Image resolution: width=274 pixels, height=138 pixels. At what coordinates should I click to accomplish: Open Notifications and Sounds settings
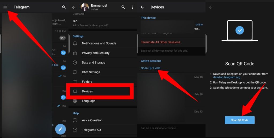pyautogui.click(x=103, y=43)
